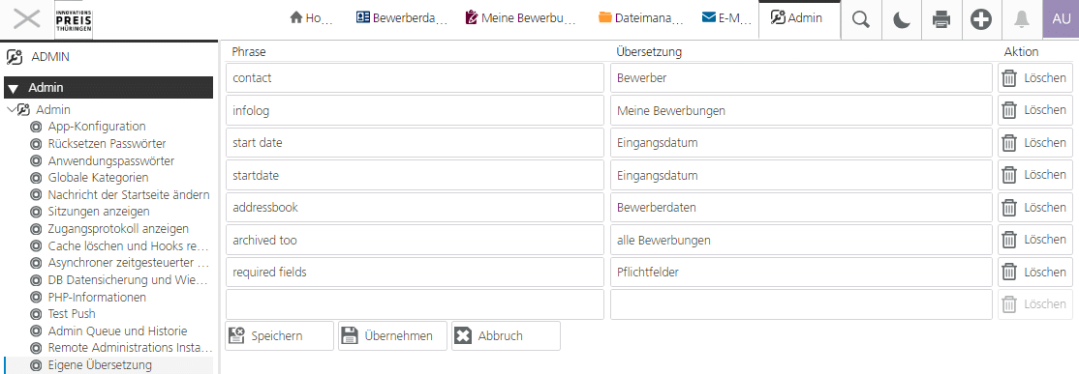Click the empty Phrase input field
1079x374 pixels.
coord(415,304)
